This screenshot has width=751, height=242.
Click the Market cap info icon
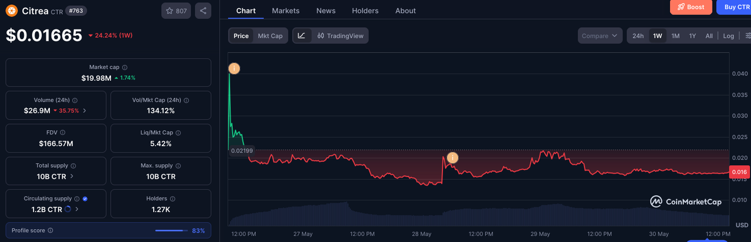(x=124, y=67)
